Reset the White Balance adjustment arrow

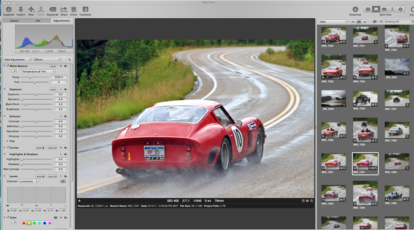[61, 66]
